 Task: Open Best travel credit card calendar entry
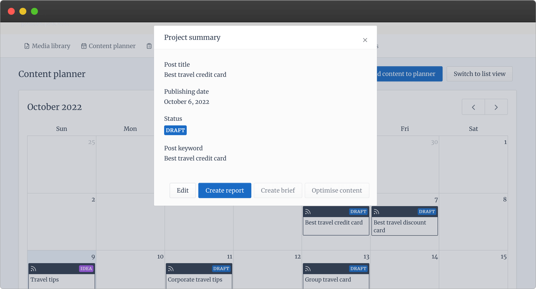(336, 221)
